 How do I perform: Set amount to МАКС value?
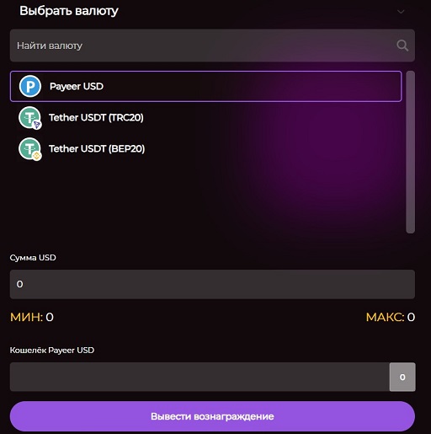click(x=391, y=317)
